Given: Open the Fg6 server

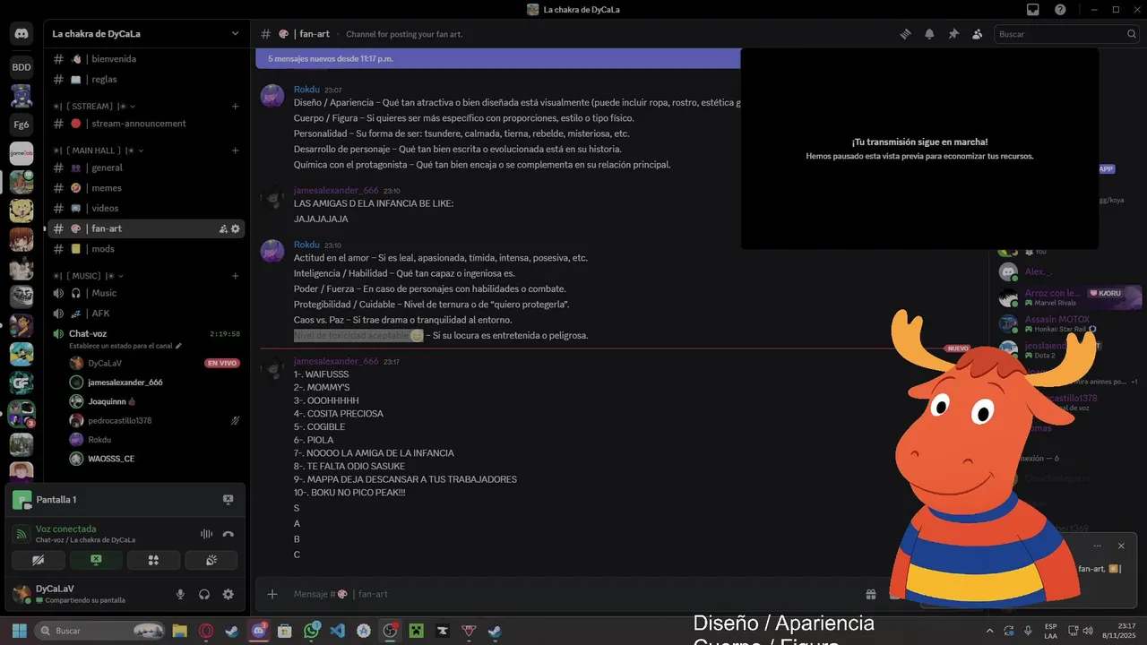Looking at the screenshot, I should pos(22,124).
